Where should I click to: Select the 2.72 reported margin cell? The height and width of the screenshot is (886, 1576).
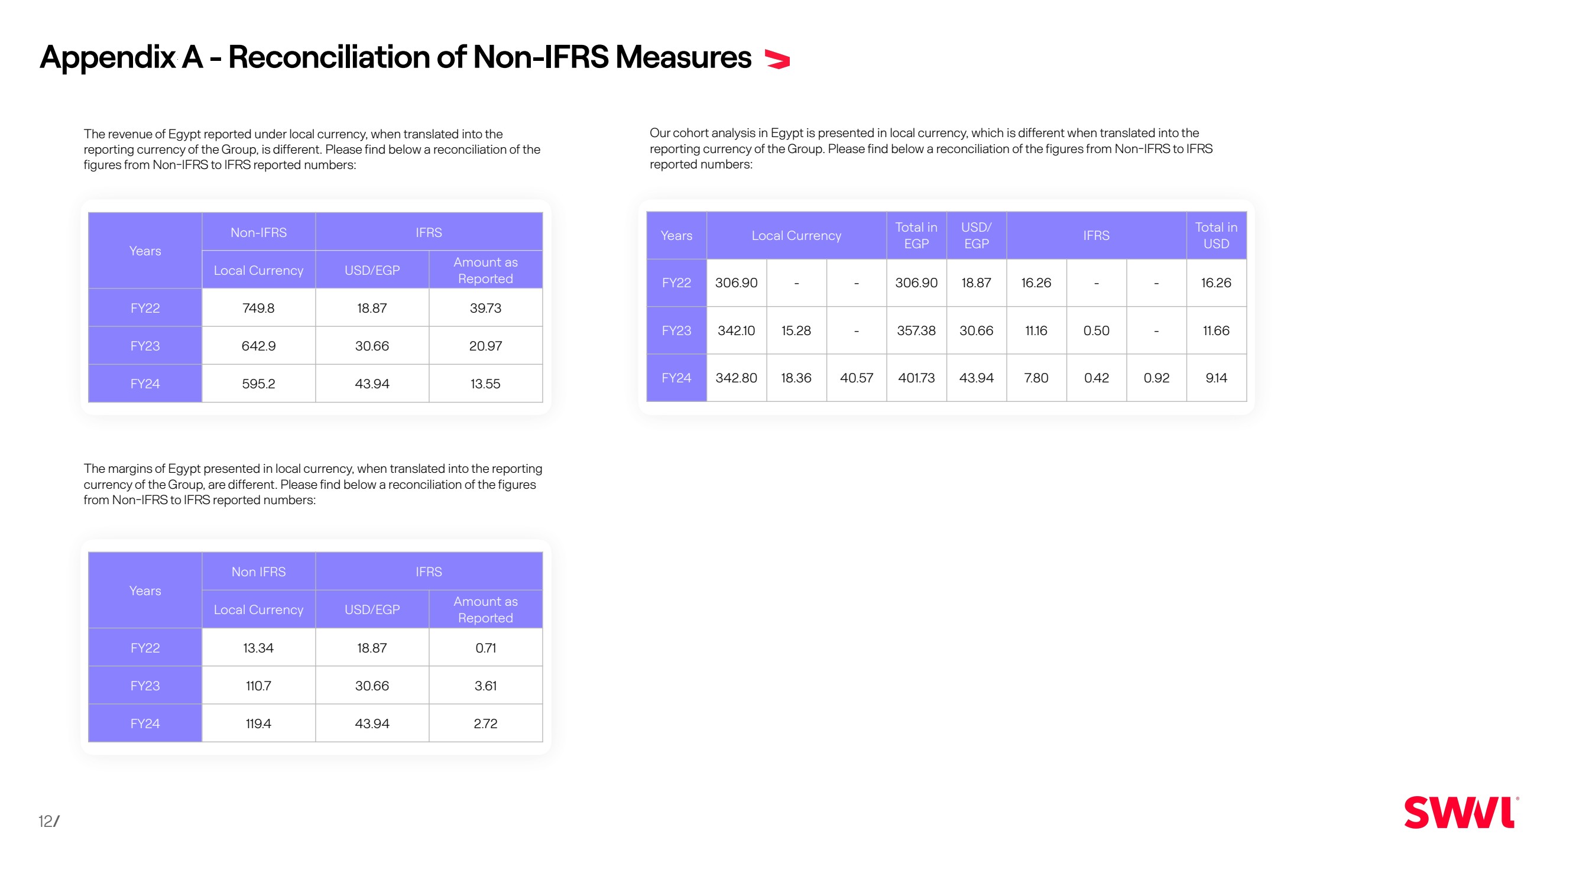(x=485, y=723)
